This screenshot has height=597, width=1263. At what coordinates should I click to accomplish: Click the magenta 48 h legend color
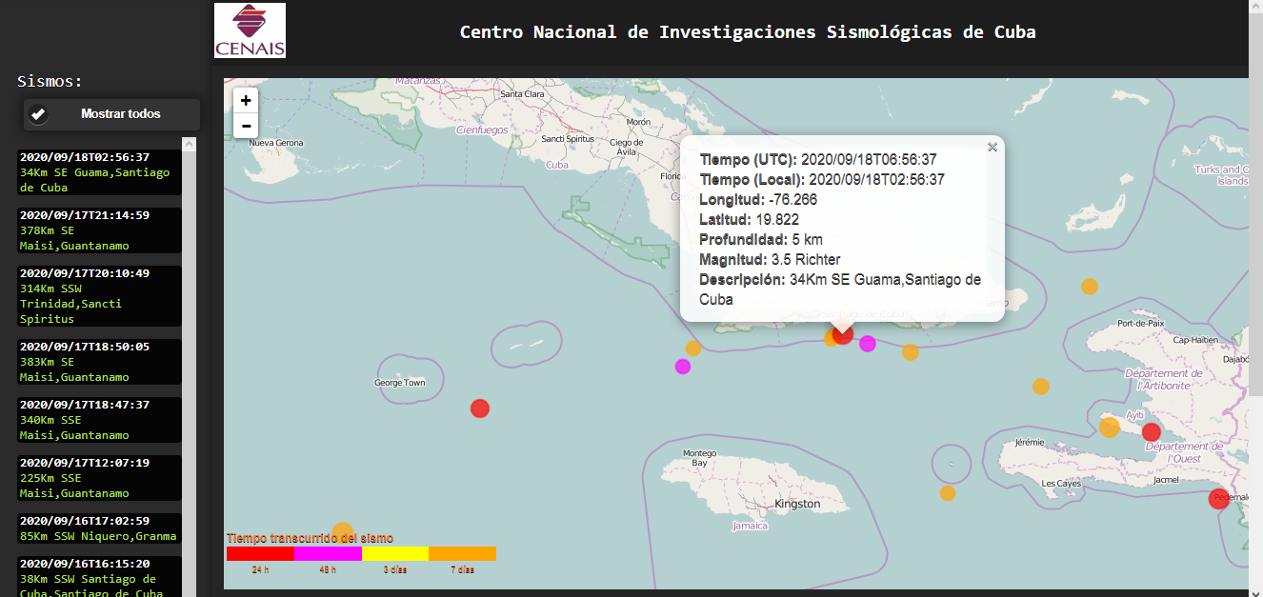328,553
